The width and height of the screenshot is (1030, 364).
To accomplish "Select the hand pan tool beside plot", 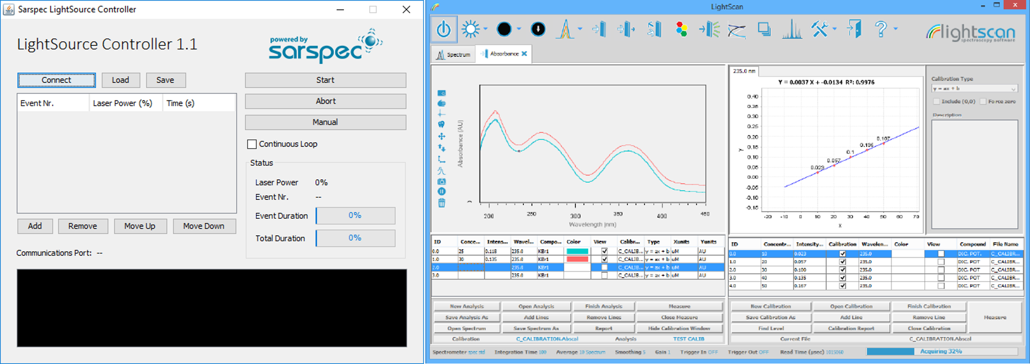I will 441,103.
